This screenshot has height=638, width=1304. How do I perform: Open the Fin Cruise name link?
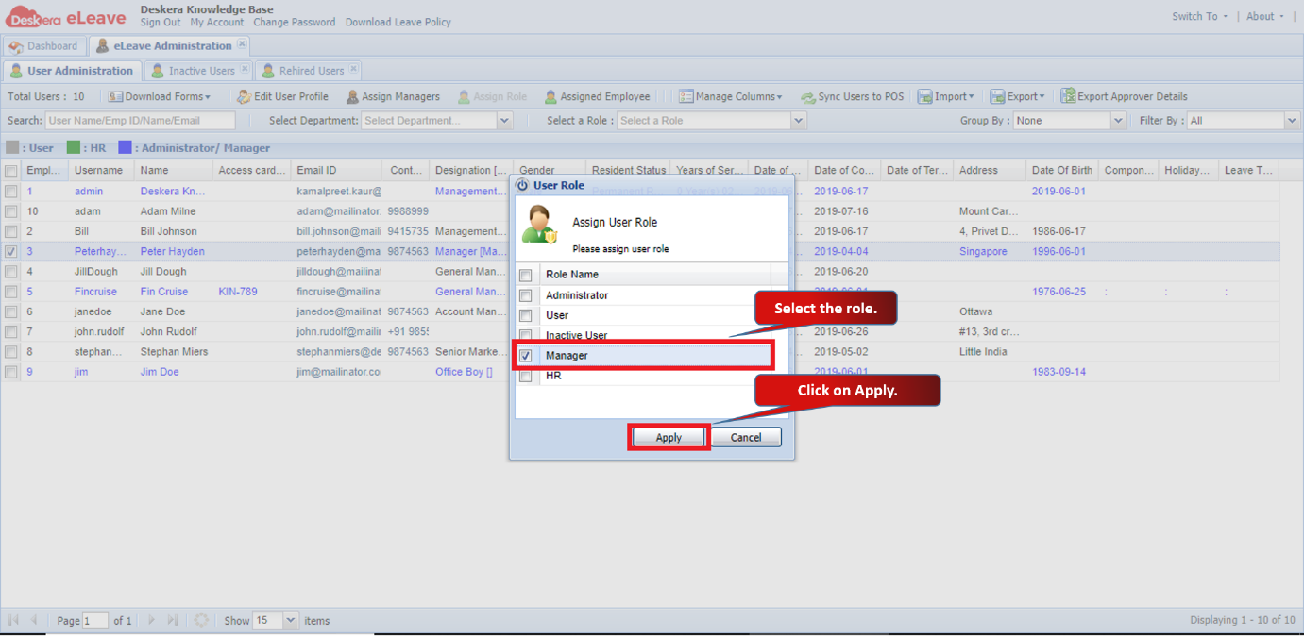(x=164, y=292)
